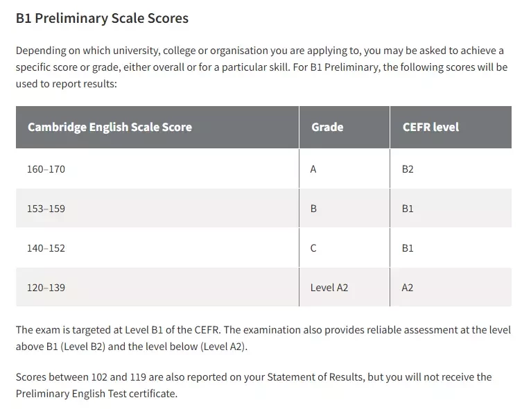Viewport: 522px width, 409px height.
Task: Click the words 'Preliminary English Test certificate'
Action: click(x=96, y=394)
